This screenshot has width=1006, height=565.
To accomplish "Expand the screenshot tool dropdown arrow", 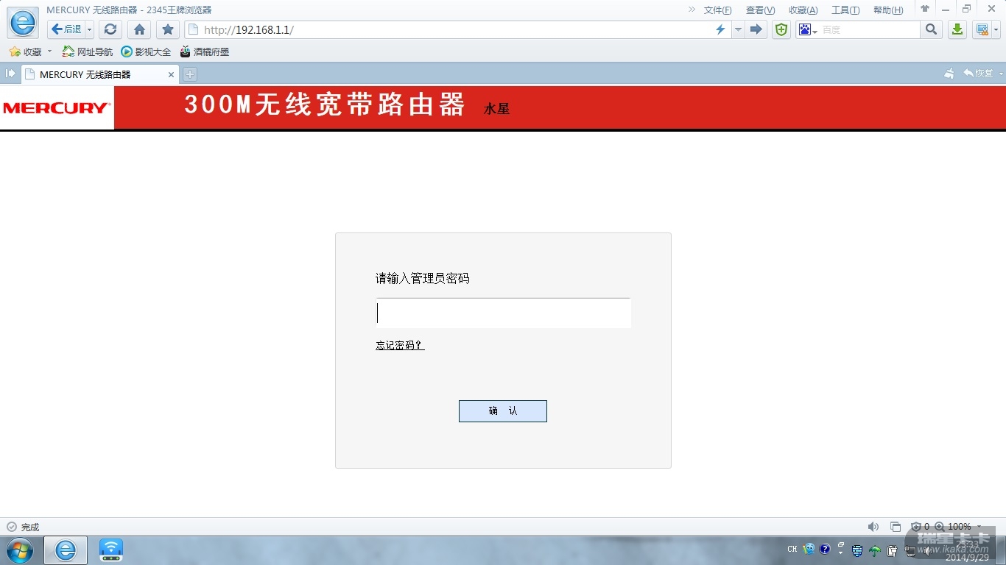I will point(996,29).
